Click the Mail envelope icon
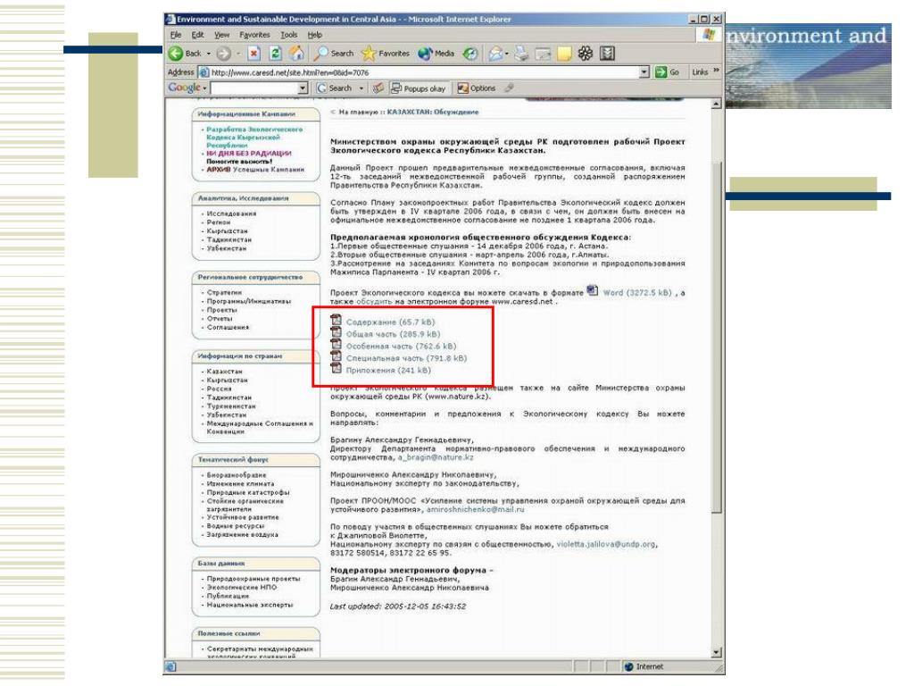This screenshot has width=914, height=686. [495, 54]
